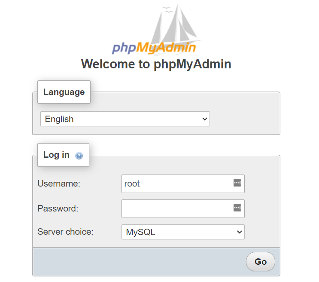Select the Log in legend text
The height and width of the screenshot is (282, 319).
[x=56, y=155]
